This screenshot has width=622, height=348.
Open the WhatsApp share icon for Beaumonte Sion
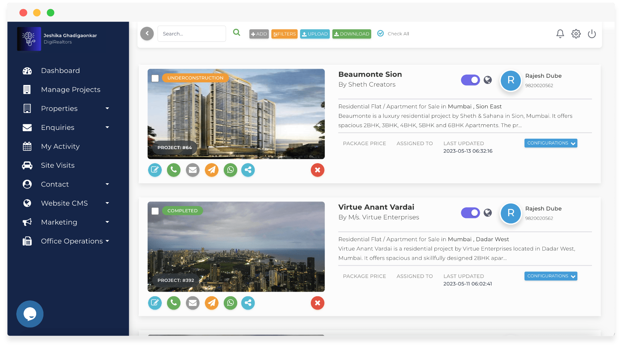tap(230, 170)
